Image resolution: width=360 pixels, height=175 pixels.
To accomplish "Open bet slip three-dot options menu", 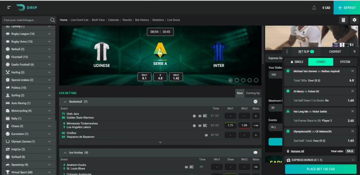I will (287, 52).
